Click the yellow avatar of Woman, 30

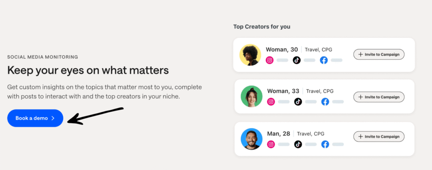click(x=250, y=55)
